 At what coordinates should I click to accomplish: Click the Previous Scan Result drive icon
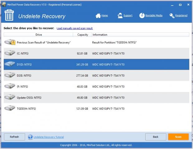[x=10, y=42]
